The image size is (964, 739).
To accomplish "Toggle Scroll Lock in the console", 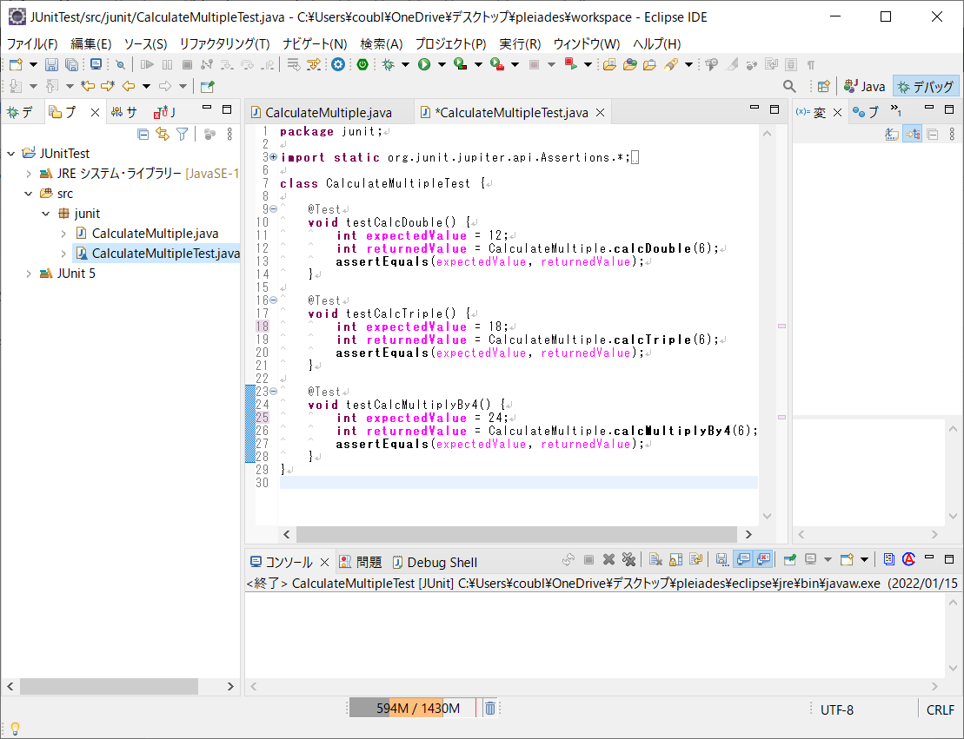I will pyautogui.click(x=675, y=559).
